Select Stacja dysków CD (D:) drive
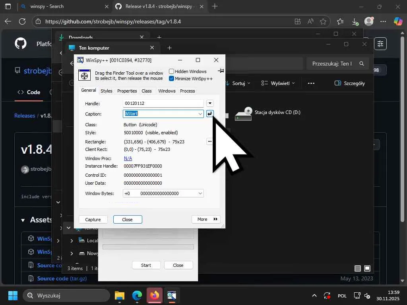 click(267, 114)
